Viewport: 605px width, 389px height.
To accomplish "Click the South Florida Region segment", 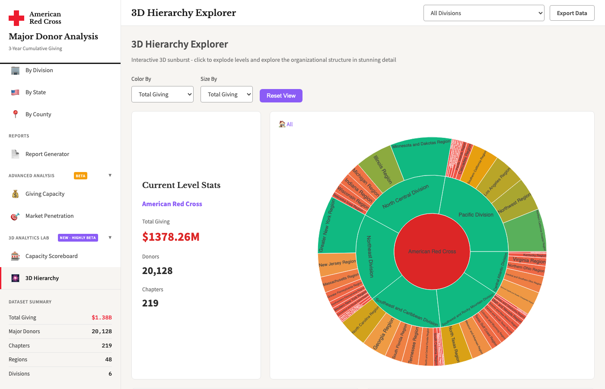I will pyautogui.click(x=400, y=341).
